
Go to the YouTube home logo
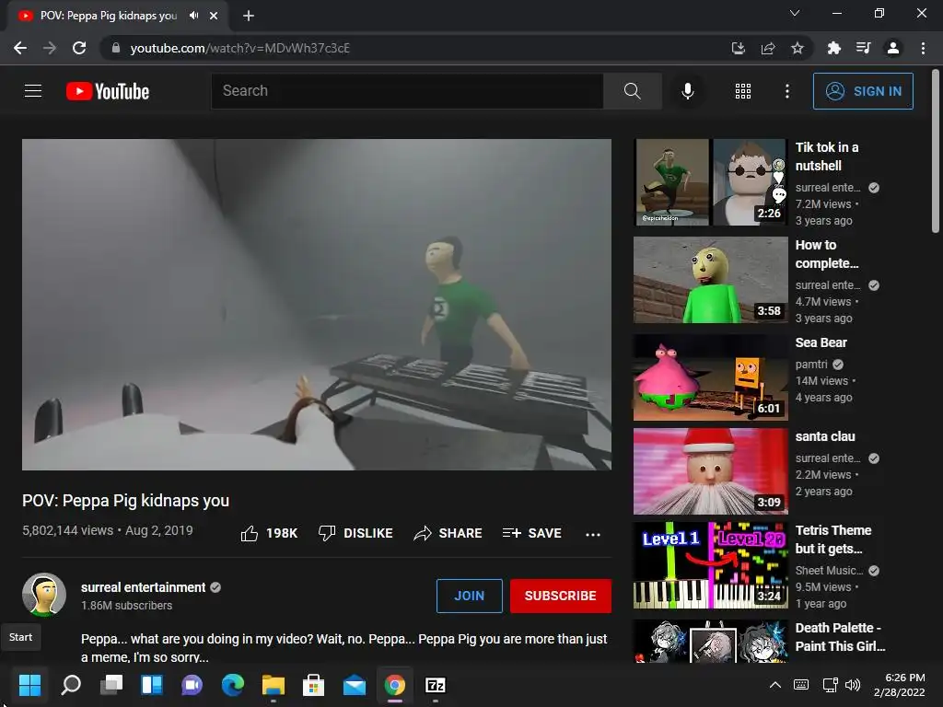coord(108,91)
